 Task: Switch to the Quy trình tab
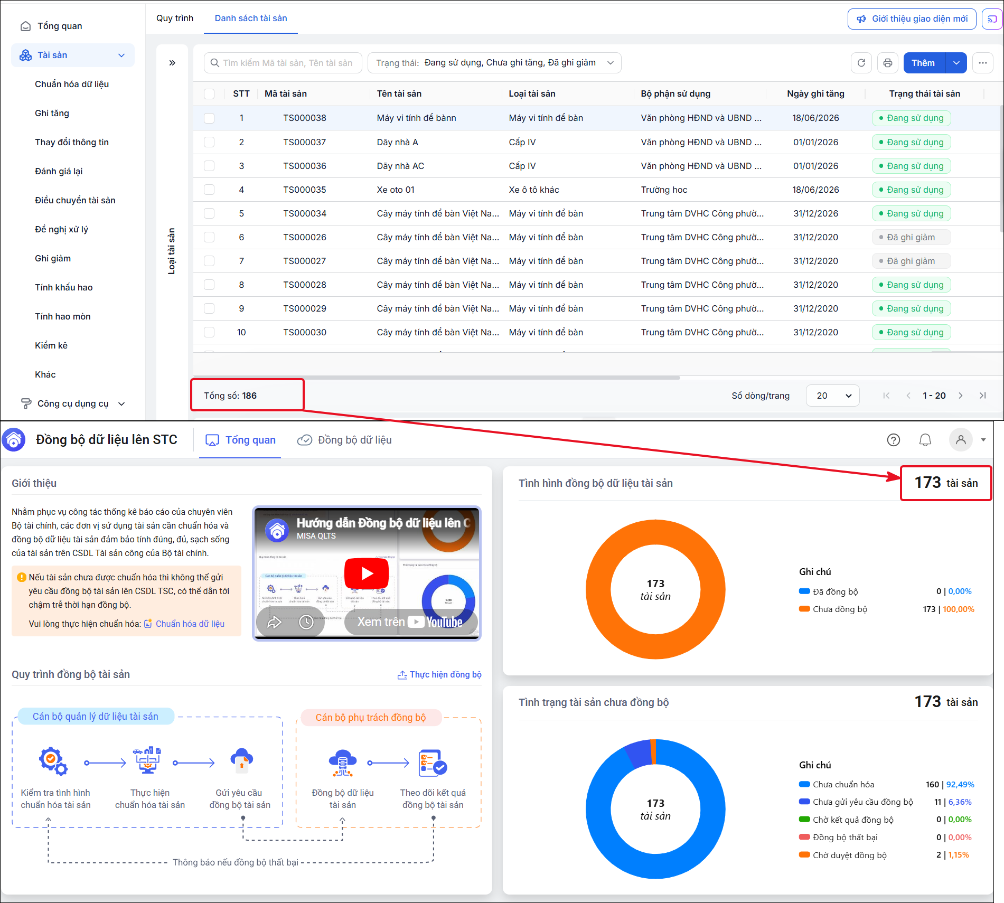[175, 18]
